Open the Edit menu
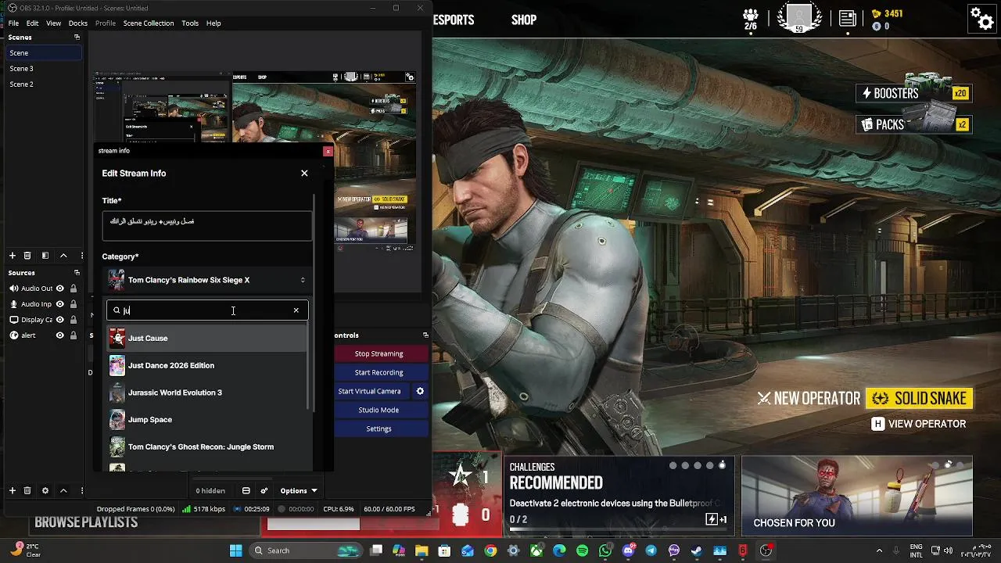Image resolution: width=1001 pixels, height=563 pixels. (x=32, y=23)
